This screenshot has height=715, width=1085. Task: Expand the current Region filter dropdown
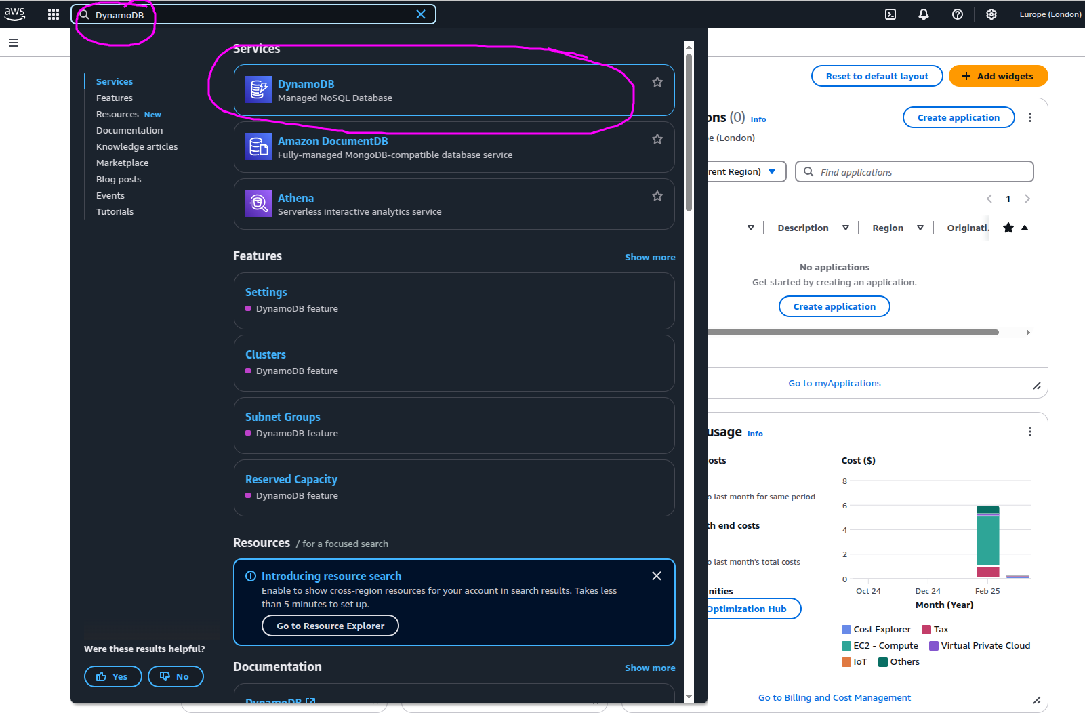tap(771, 172)
